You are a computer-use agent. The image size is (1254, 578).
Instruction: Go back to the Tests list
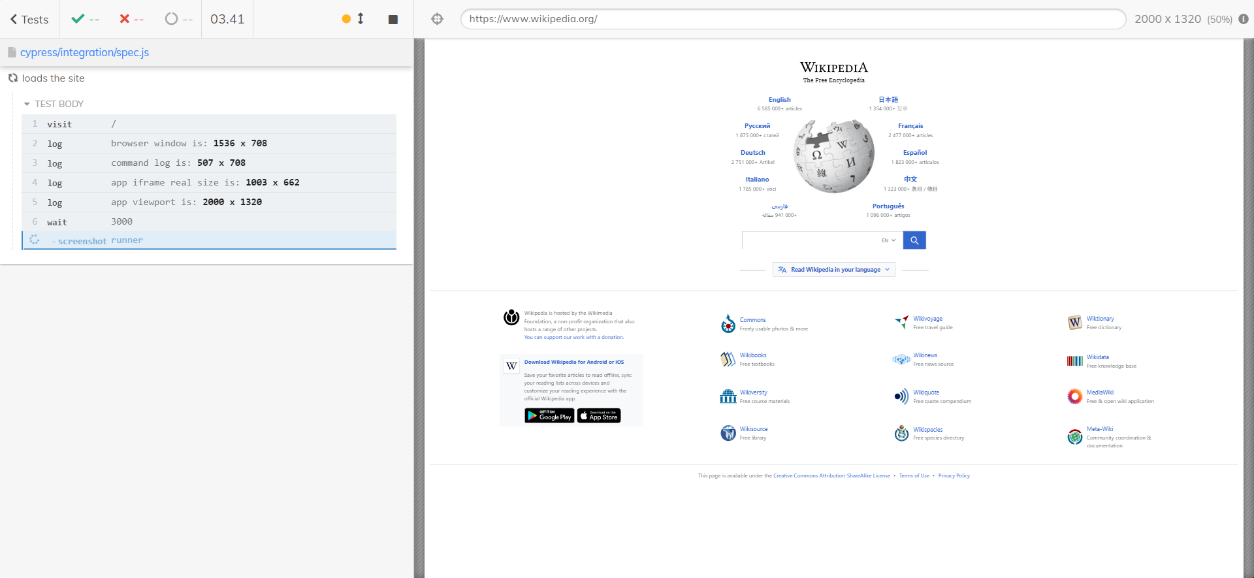tap(29, 20)
